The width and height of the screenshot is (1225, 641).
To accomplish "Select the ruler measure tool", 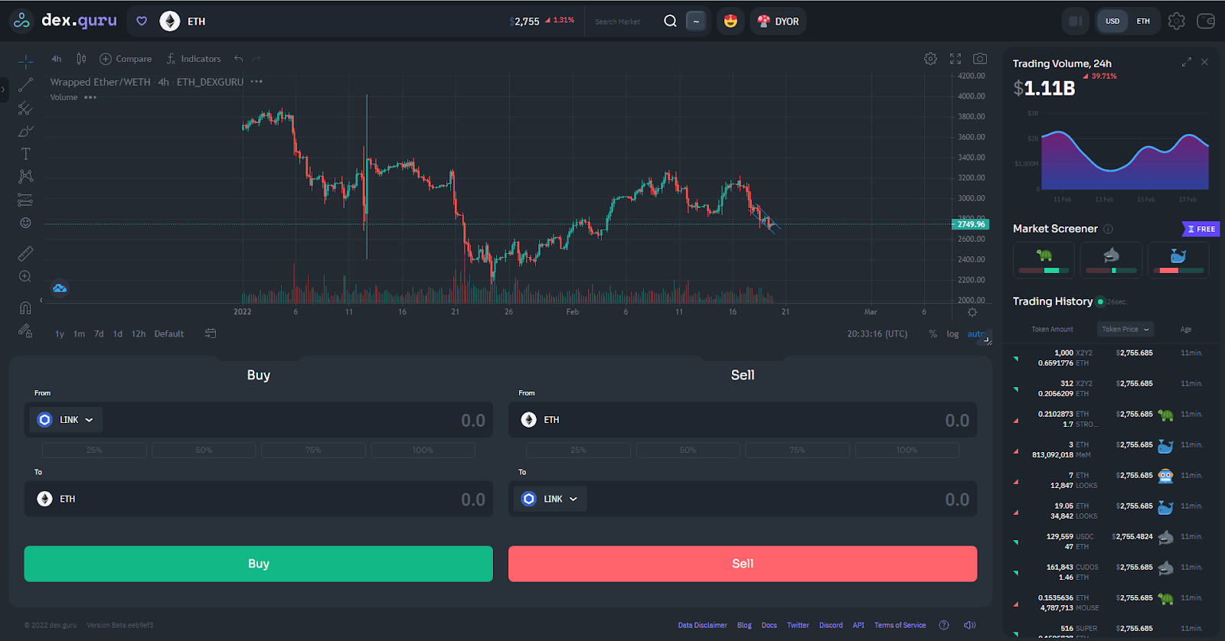I will (25, 253).
